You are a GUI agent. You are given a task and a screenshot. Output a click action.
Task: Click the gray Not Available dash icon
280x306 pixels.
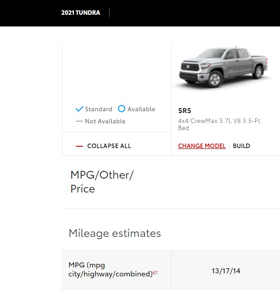pos(79,121)
